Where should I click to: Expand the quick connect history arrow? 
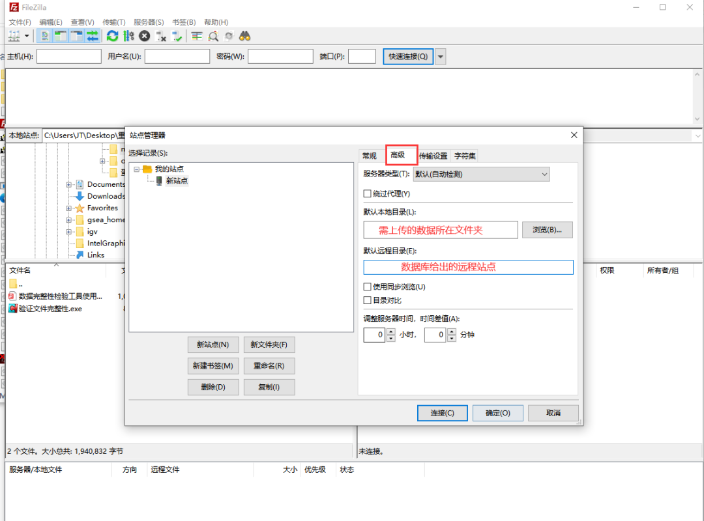pyautogui.click(x=441, y=57)
